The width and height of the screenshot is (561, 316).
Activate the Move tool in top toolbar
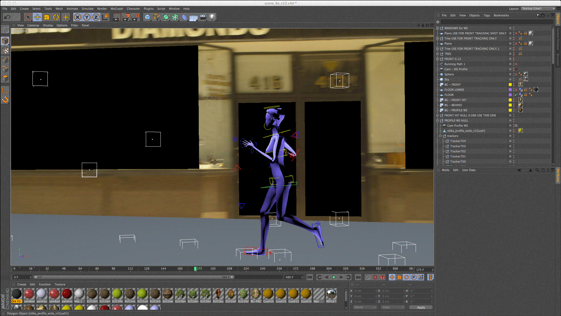(x=37, y=17)
